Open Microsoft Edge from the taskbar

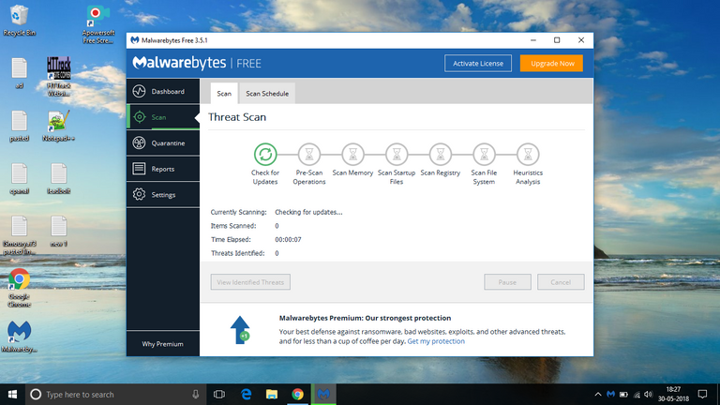[247, 395]
